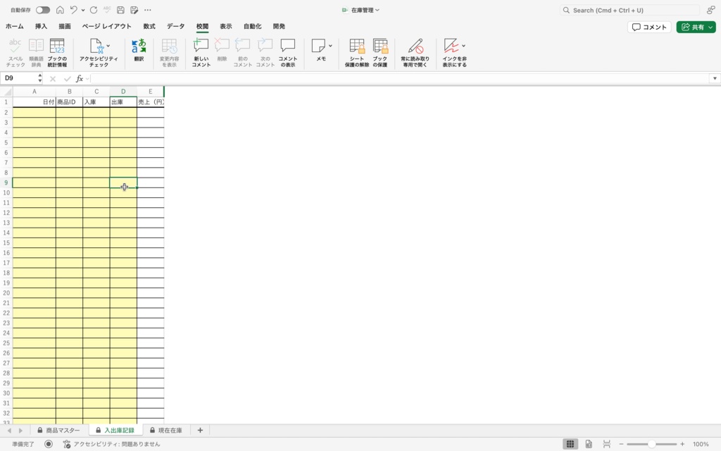Switch to Normal view
The image size is (721, 451).
(570, 444)
